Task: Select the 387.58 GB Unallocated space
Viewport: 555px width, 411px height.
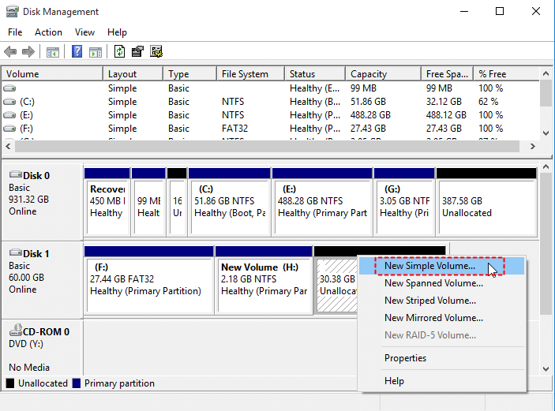Action: coord(486,202)
